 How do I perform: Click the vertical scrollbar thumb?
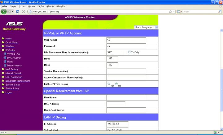[x=221, y=90]
